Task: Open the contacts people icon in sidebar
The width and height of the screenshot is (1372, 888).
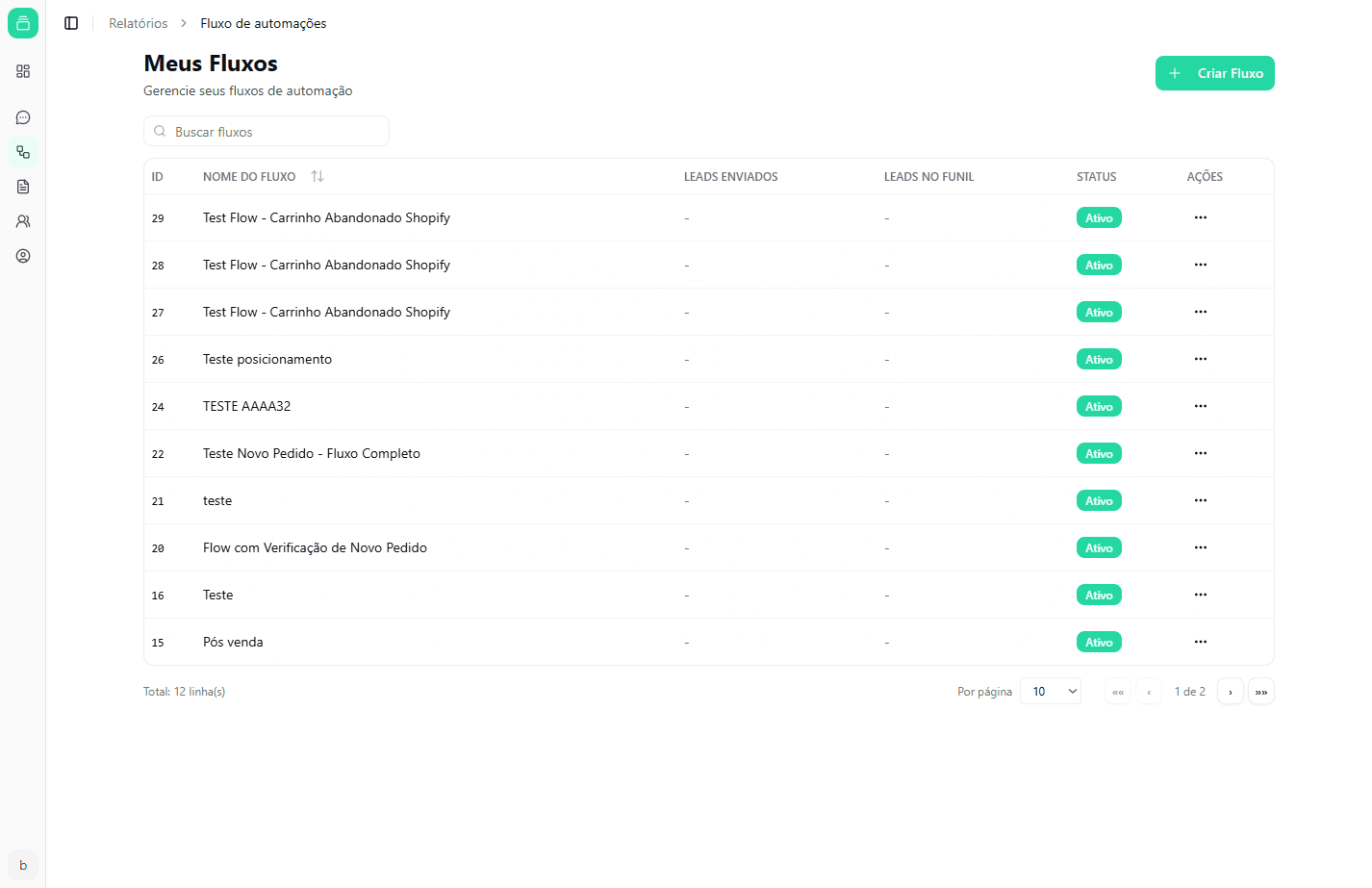Action: (23, 221)
